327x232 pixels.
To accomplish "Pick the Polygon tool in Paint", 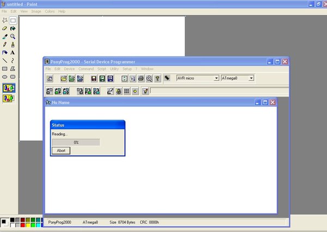I will coord(13,69).
